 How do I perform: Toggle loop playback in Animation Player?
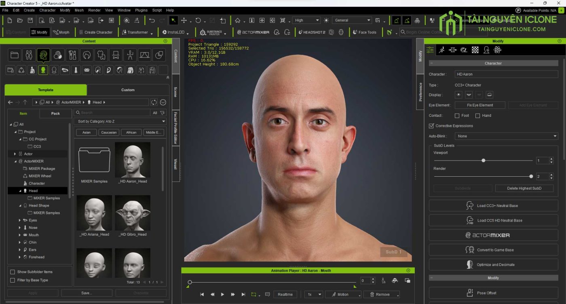(x=254, y=294)
